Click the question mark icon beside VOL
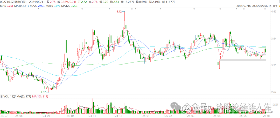This screenshot has height=118, width=280. [x=2, y=96]
